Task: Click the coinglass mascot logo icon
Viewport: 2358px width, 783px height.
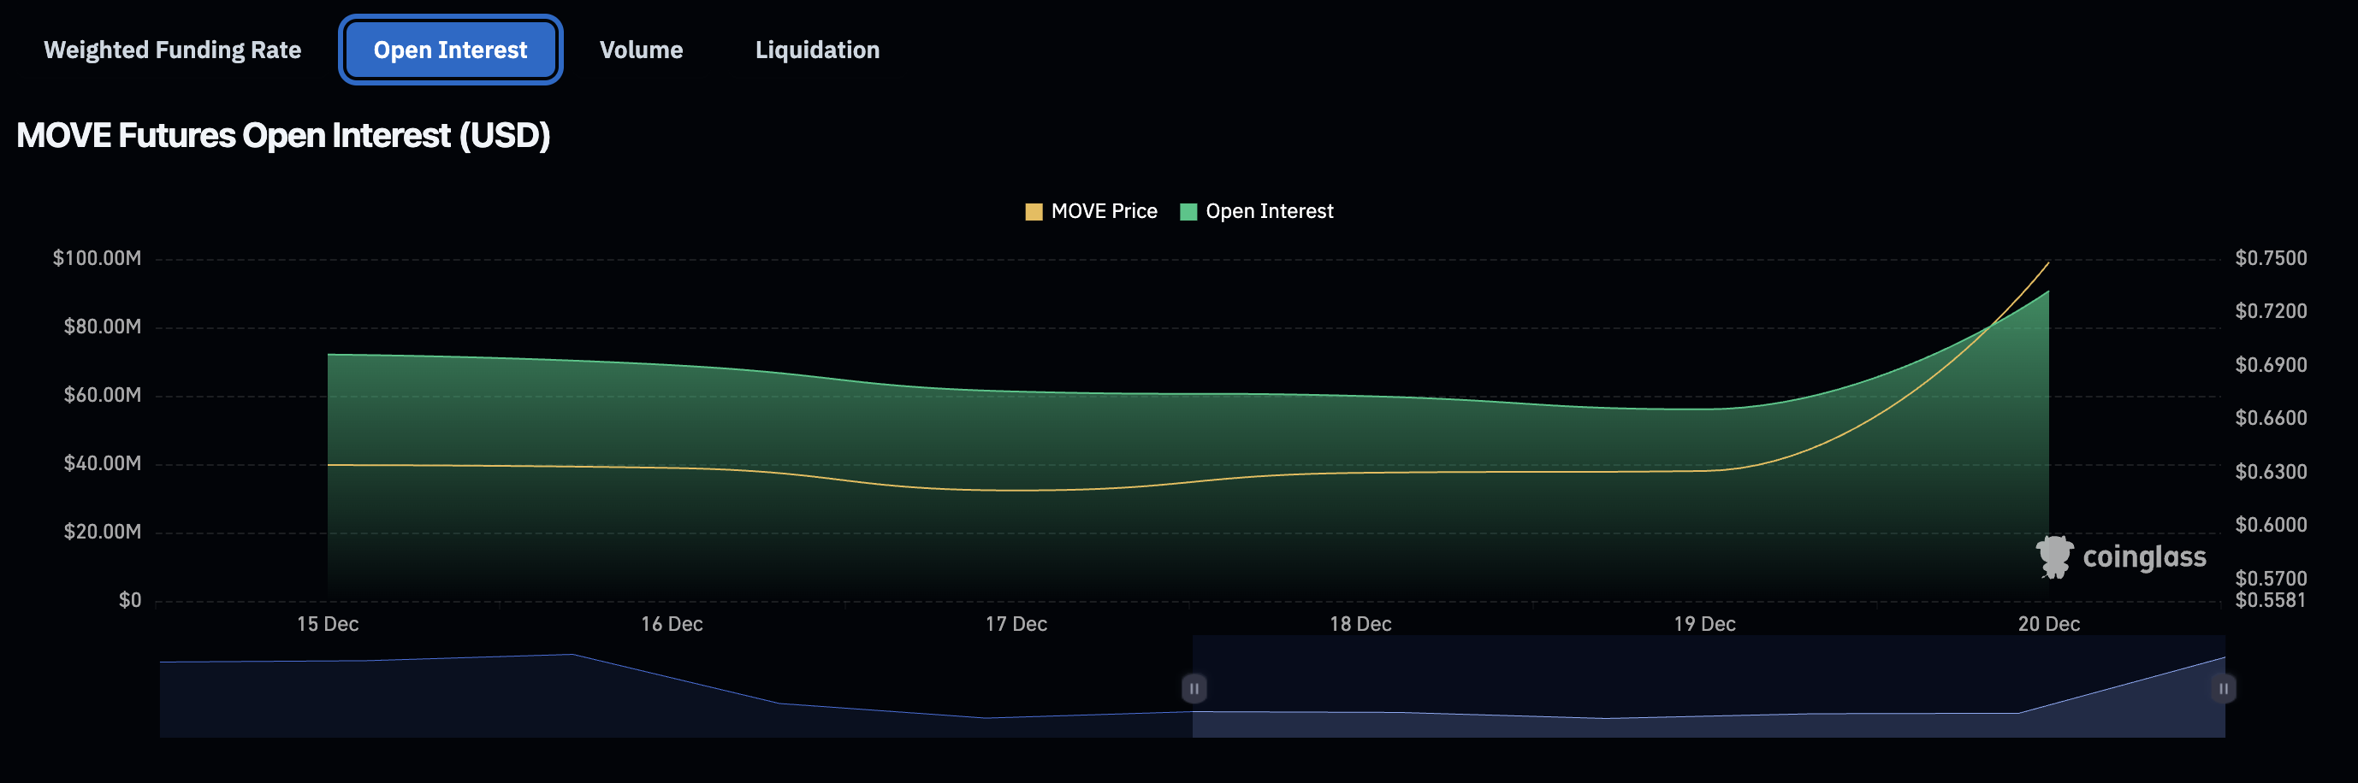Action: (2054, 556)
